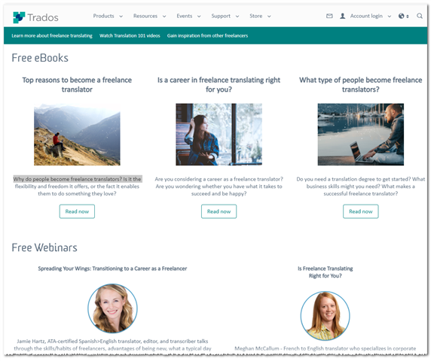Go to Gain inspiration from other freelancers
The width and height of the screenshot is (431, 361).
(x=207, y=35)
